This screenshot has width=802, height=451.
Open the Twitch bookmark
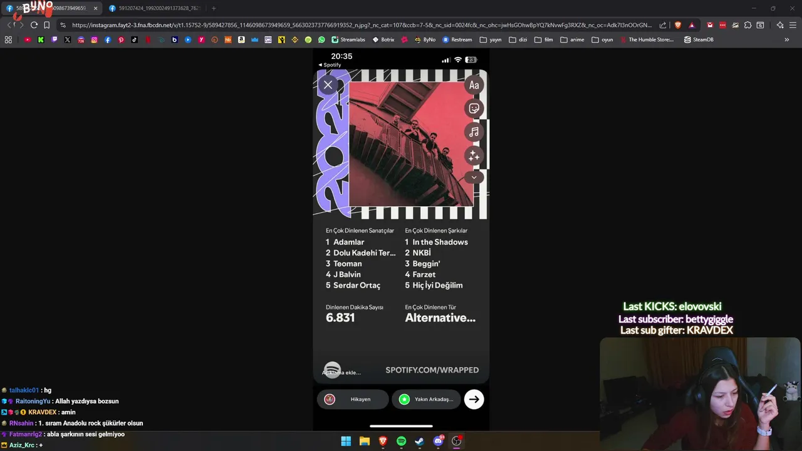click(55, 39)
